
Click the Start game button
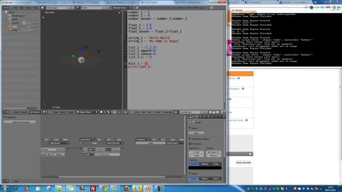click(x=196, y=133)
